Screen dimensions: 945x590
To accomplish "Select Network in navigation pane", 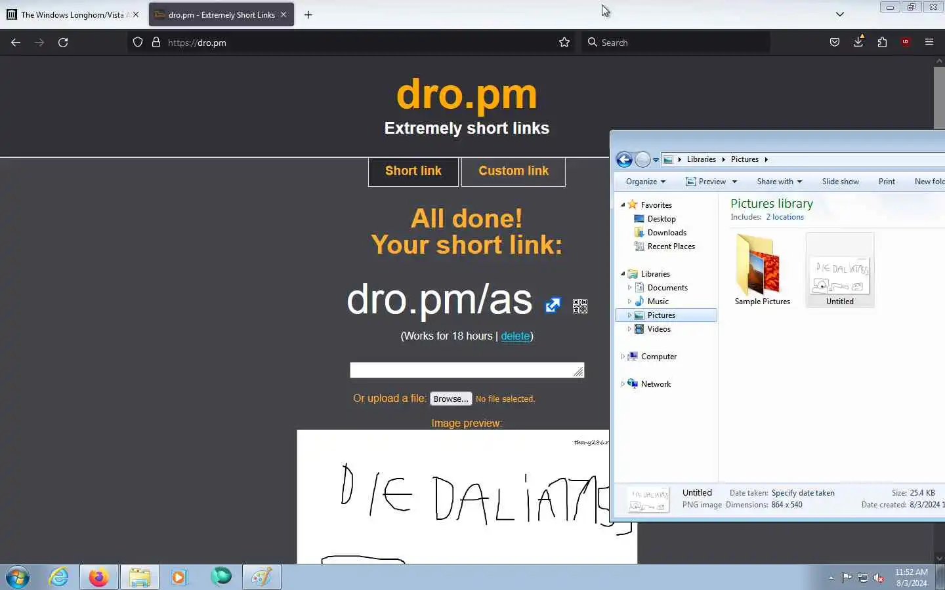I will [656, 384].
